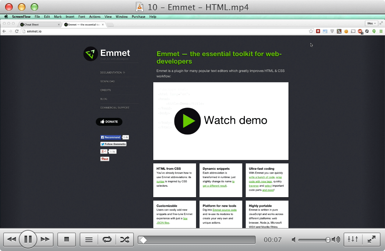This screenshot has height=251, width=385.
Task: Open the Chrome menu hamburger icon
Action: [x=381, y=31]
